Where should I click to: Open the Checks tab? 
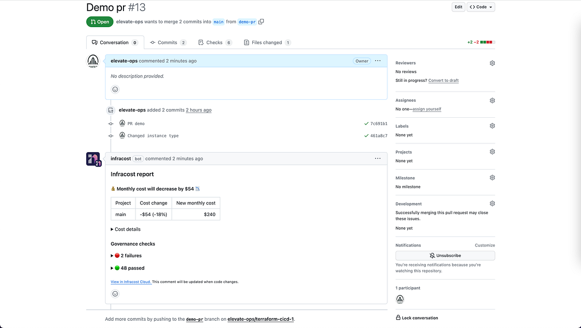(214, 42)
